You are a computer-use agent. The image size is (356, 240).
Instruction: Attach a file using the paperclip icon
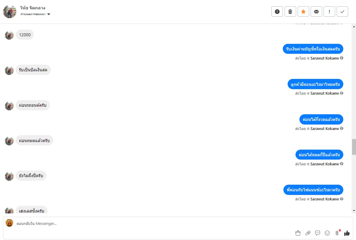point(308,233)
